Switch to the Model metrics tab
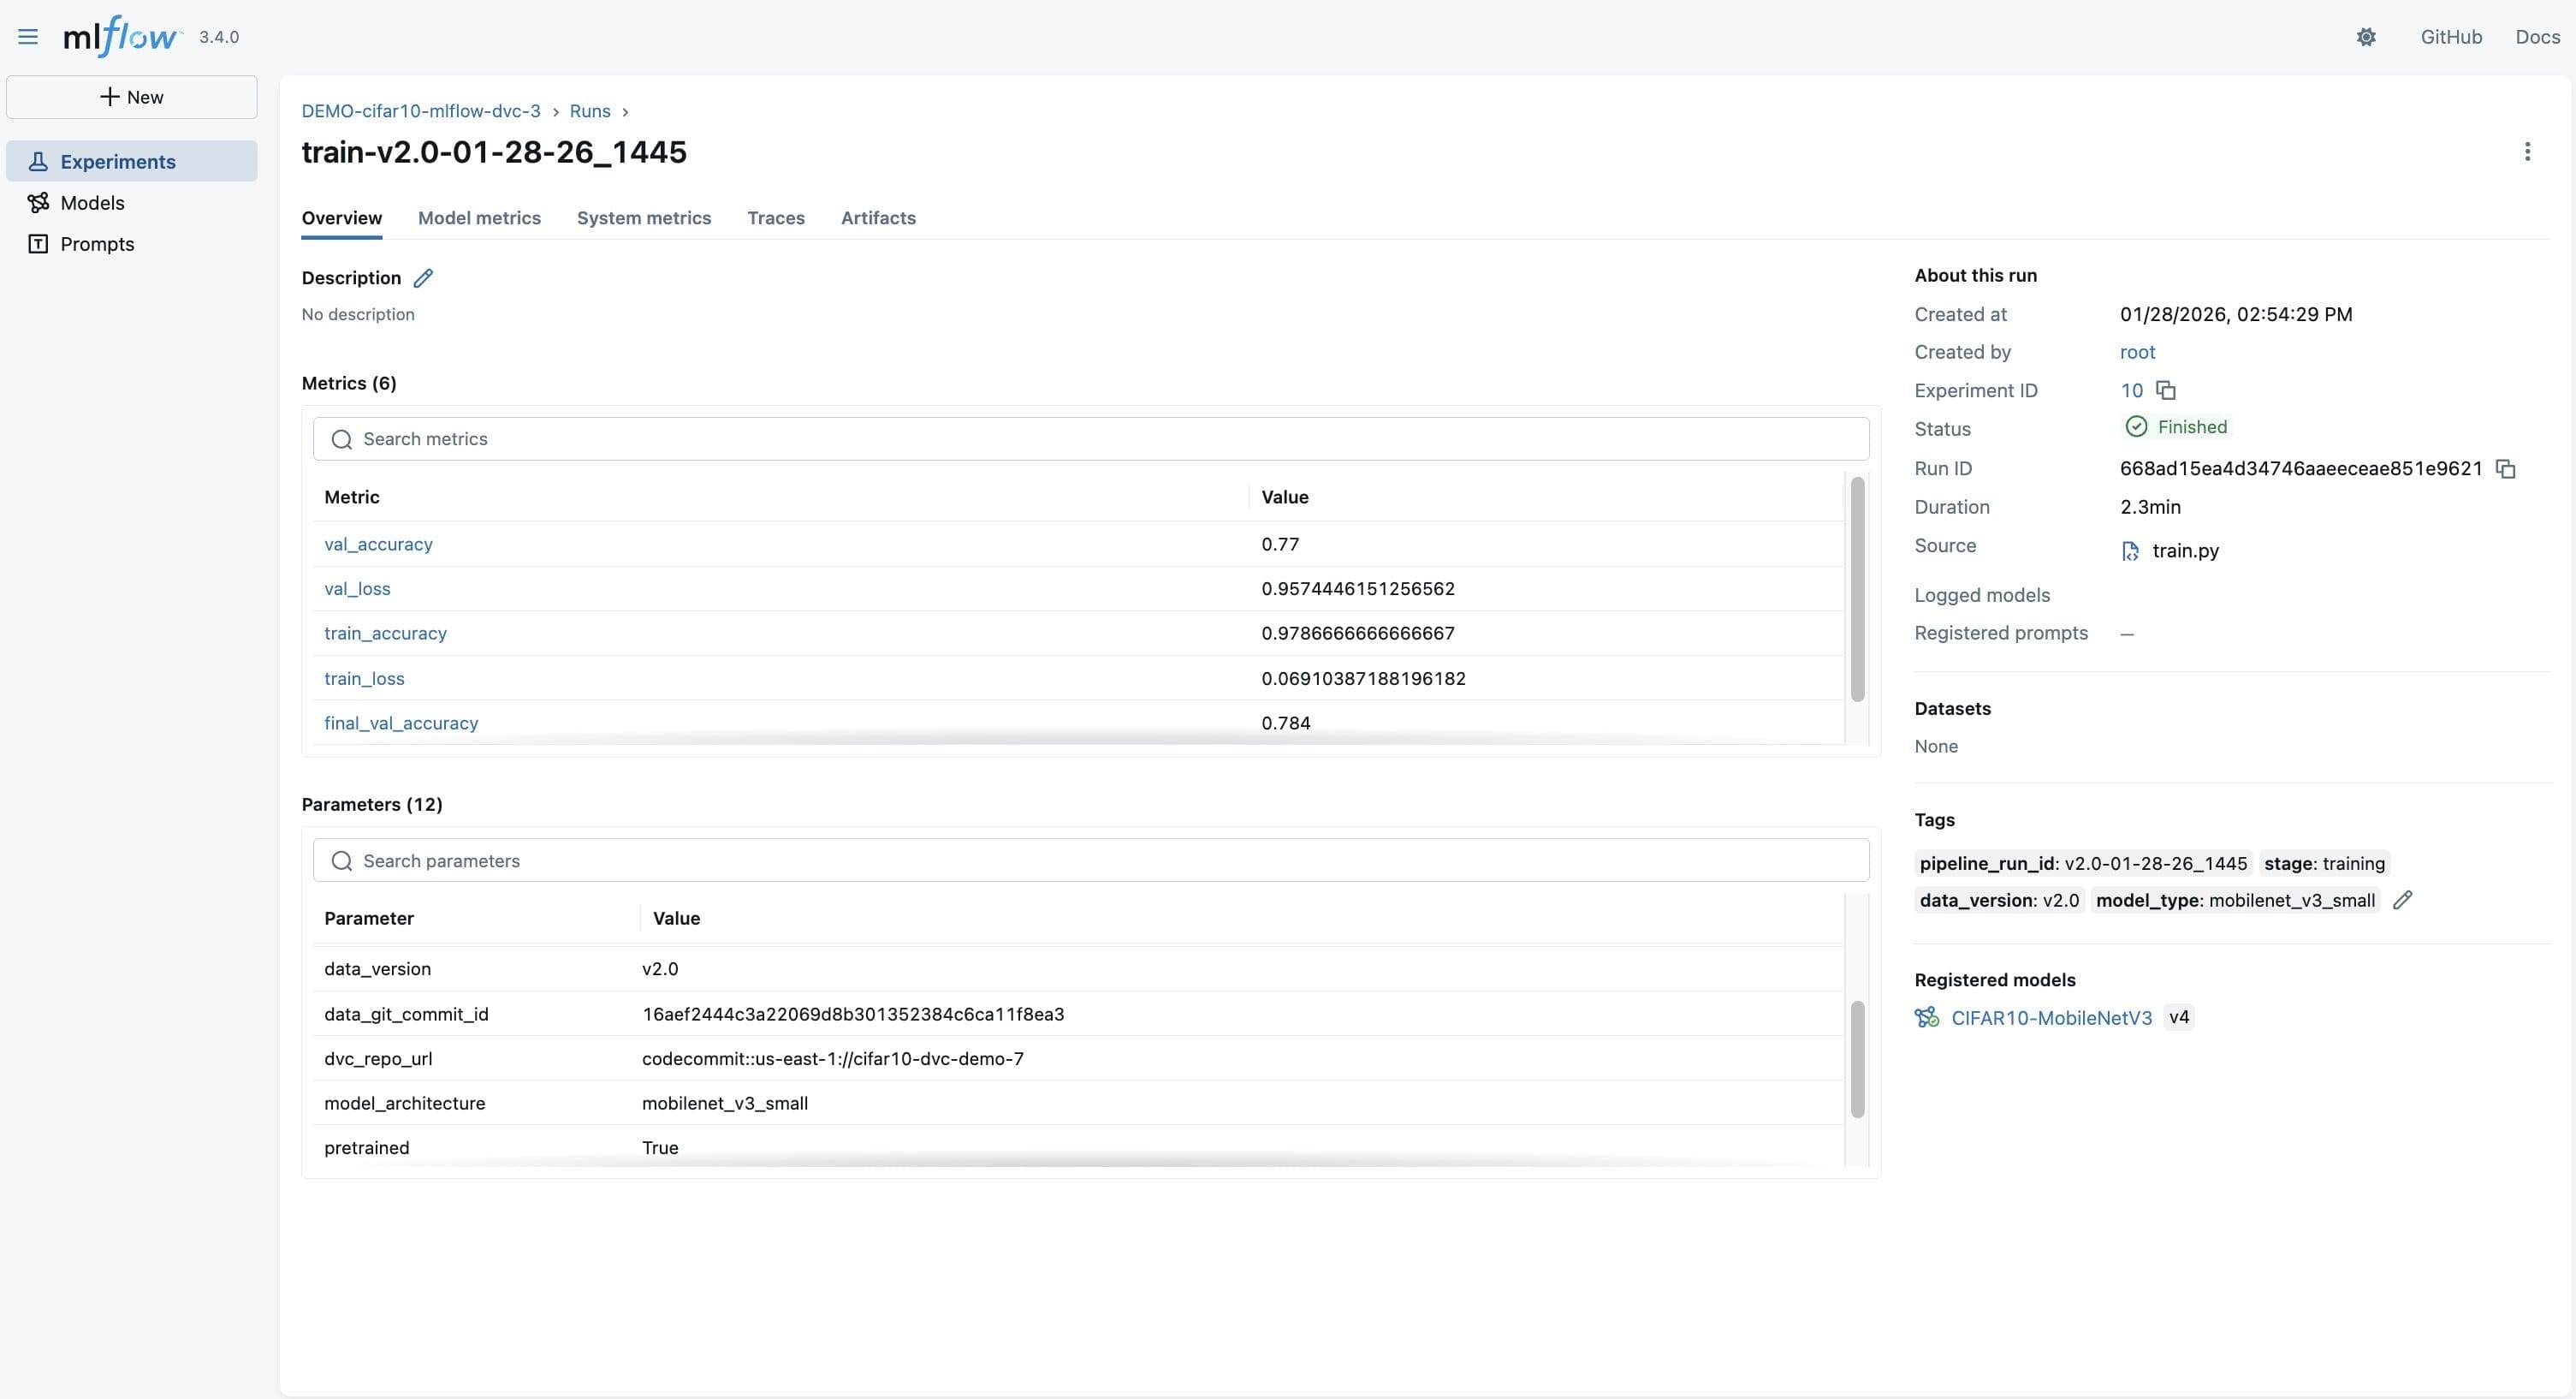 coord(479,218)
